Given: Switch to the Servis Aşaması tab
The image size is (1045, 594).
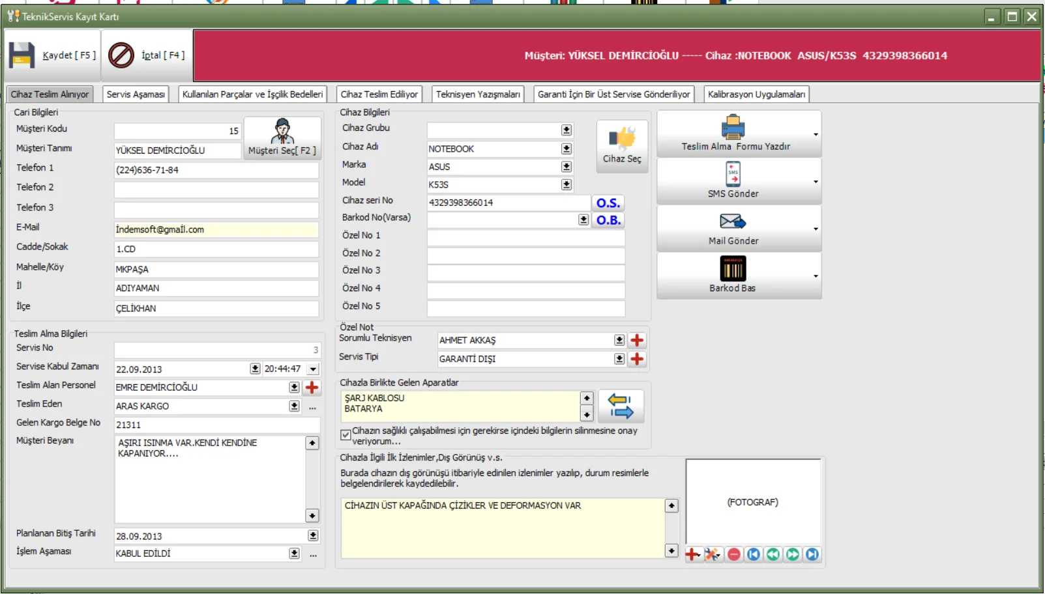Looking at the screenshot, I should pyautogui.click(x=136, y=94).
